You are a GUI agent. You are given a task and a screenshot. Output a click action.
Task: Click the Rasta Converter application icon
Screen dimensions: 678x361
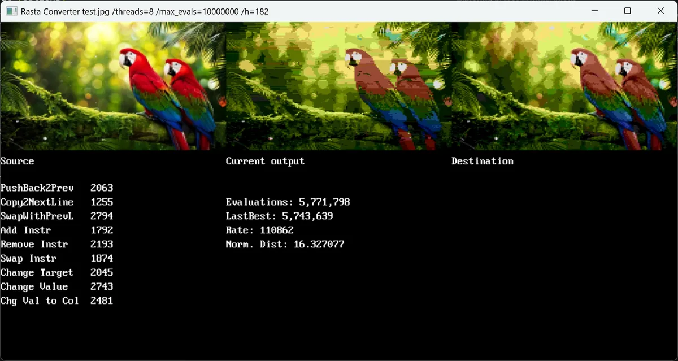(11, 11)
